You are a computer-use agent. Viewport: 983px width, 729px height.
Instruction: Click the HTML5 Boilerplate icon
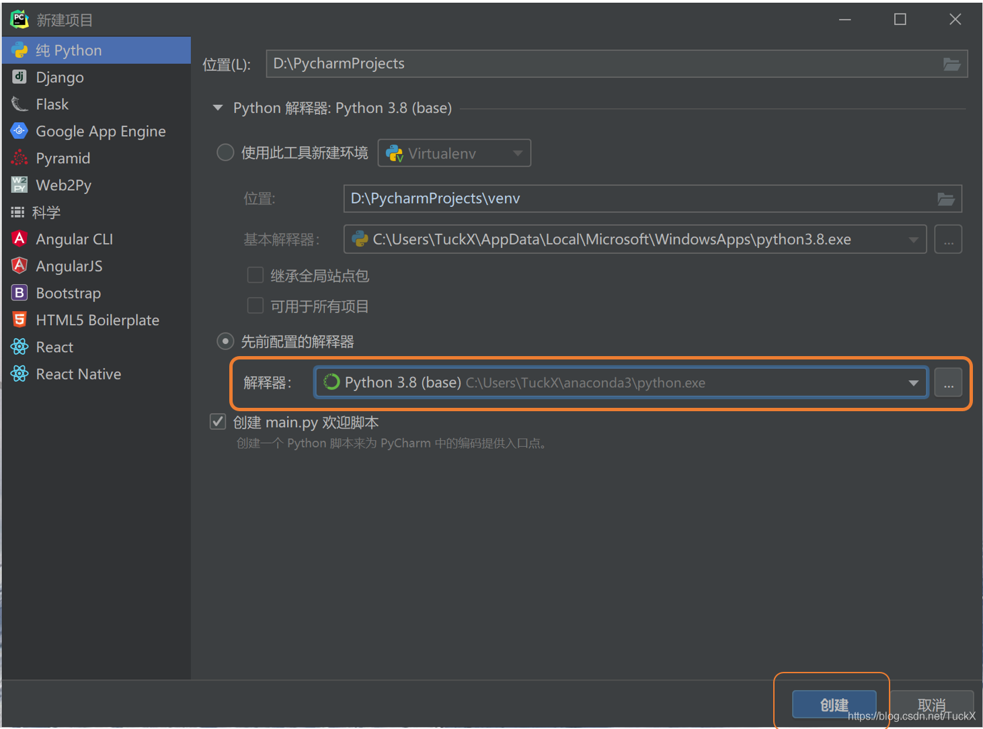coord(19,320)
